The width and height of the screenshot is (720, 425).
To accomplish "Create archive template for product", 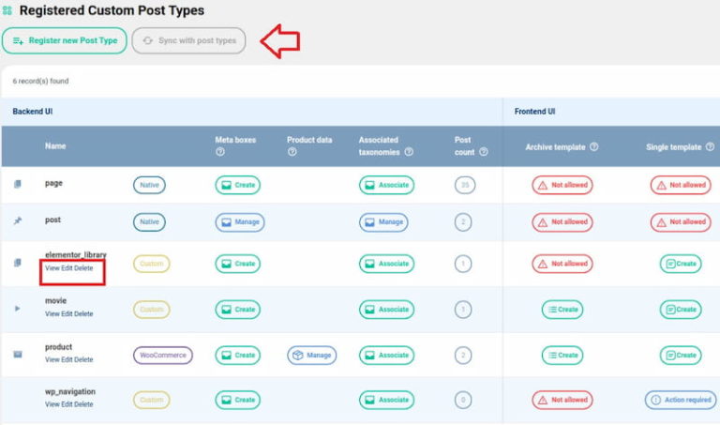I will click(x=562, y=356).
